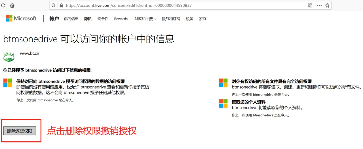This screenshot has height=149, width=363.
Task: Click the www.bt.cn text
Action: (29, 53)
